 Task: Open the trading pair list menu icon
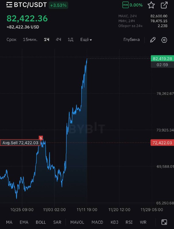click(x=9, y=5)
